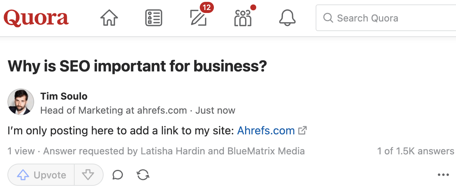Click the 'Just now' timestamp
Screen dimensions: 456x191
[x=215, y=110]
